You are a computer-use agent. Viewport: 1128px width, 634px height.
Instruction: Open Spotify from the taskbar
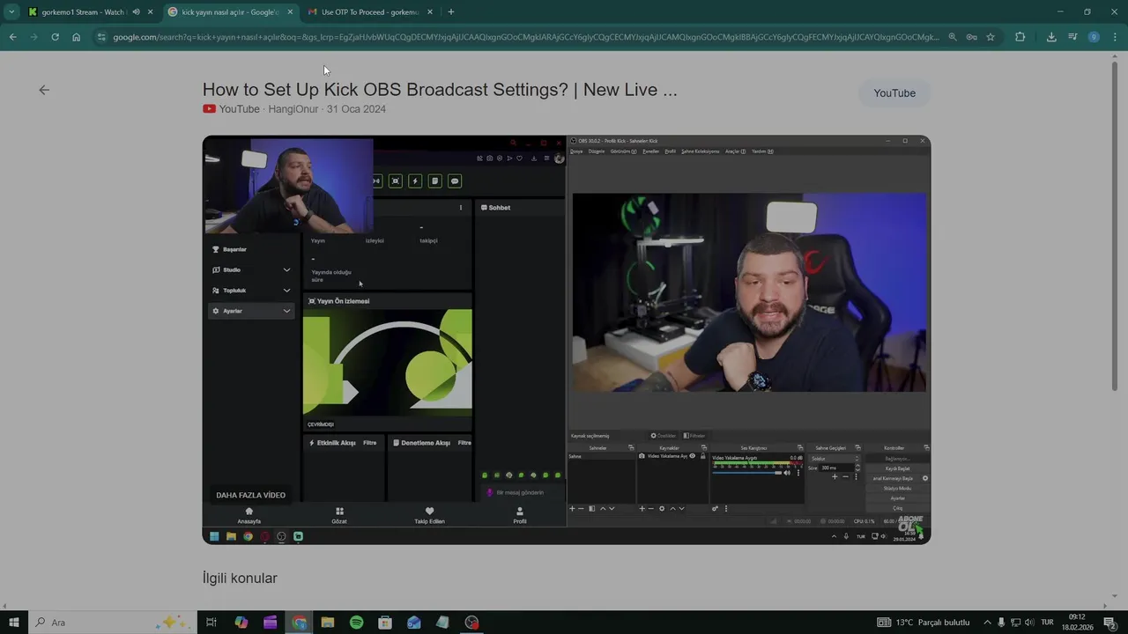click(x=357, y=623)
